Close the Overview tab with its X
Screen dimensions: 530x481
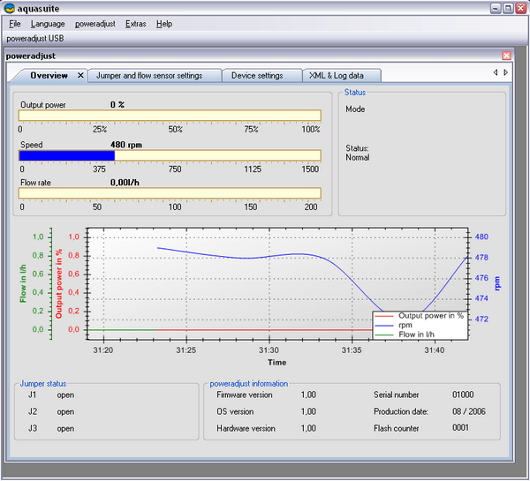80,75
